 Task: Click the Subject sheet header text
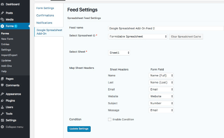113,103
